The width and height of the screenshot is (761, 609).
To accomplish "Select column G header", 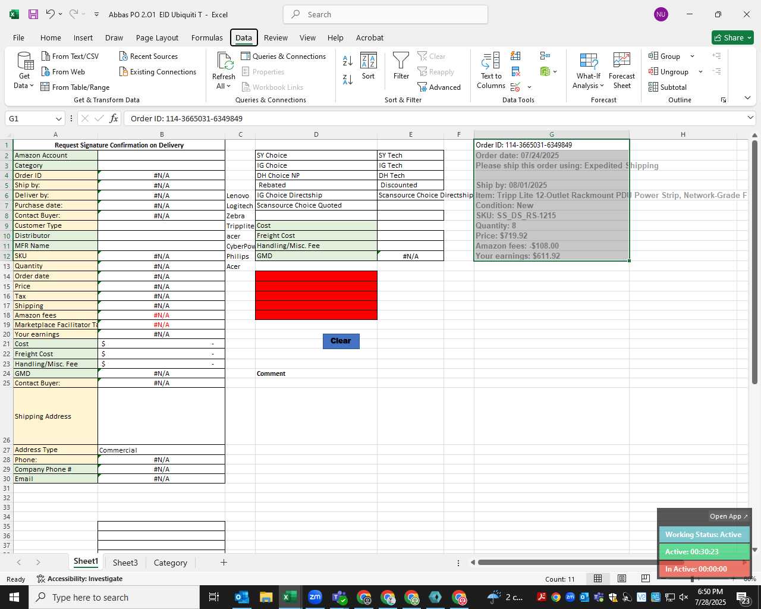I will 551,134.
